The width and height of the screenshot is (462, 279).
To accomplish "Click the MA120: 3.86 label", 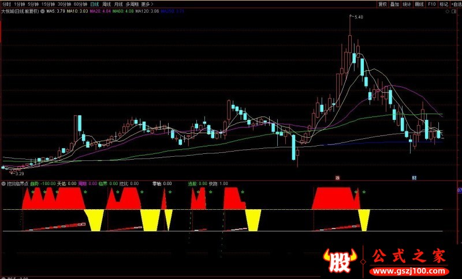I will [147, 12].
